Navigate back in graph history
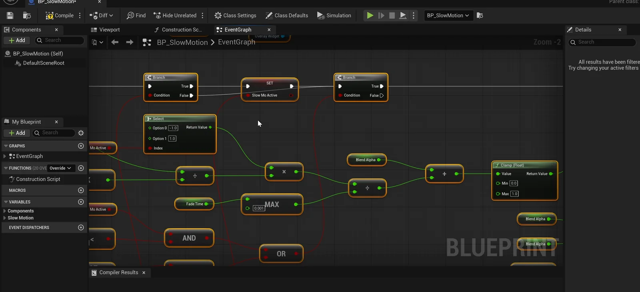 click(115, 42)
